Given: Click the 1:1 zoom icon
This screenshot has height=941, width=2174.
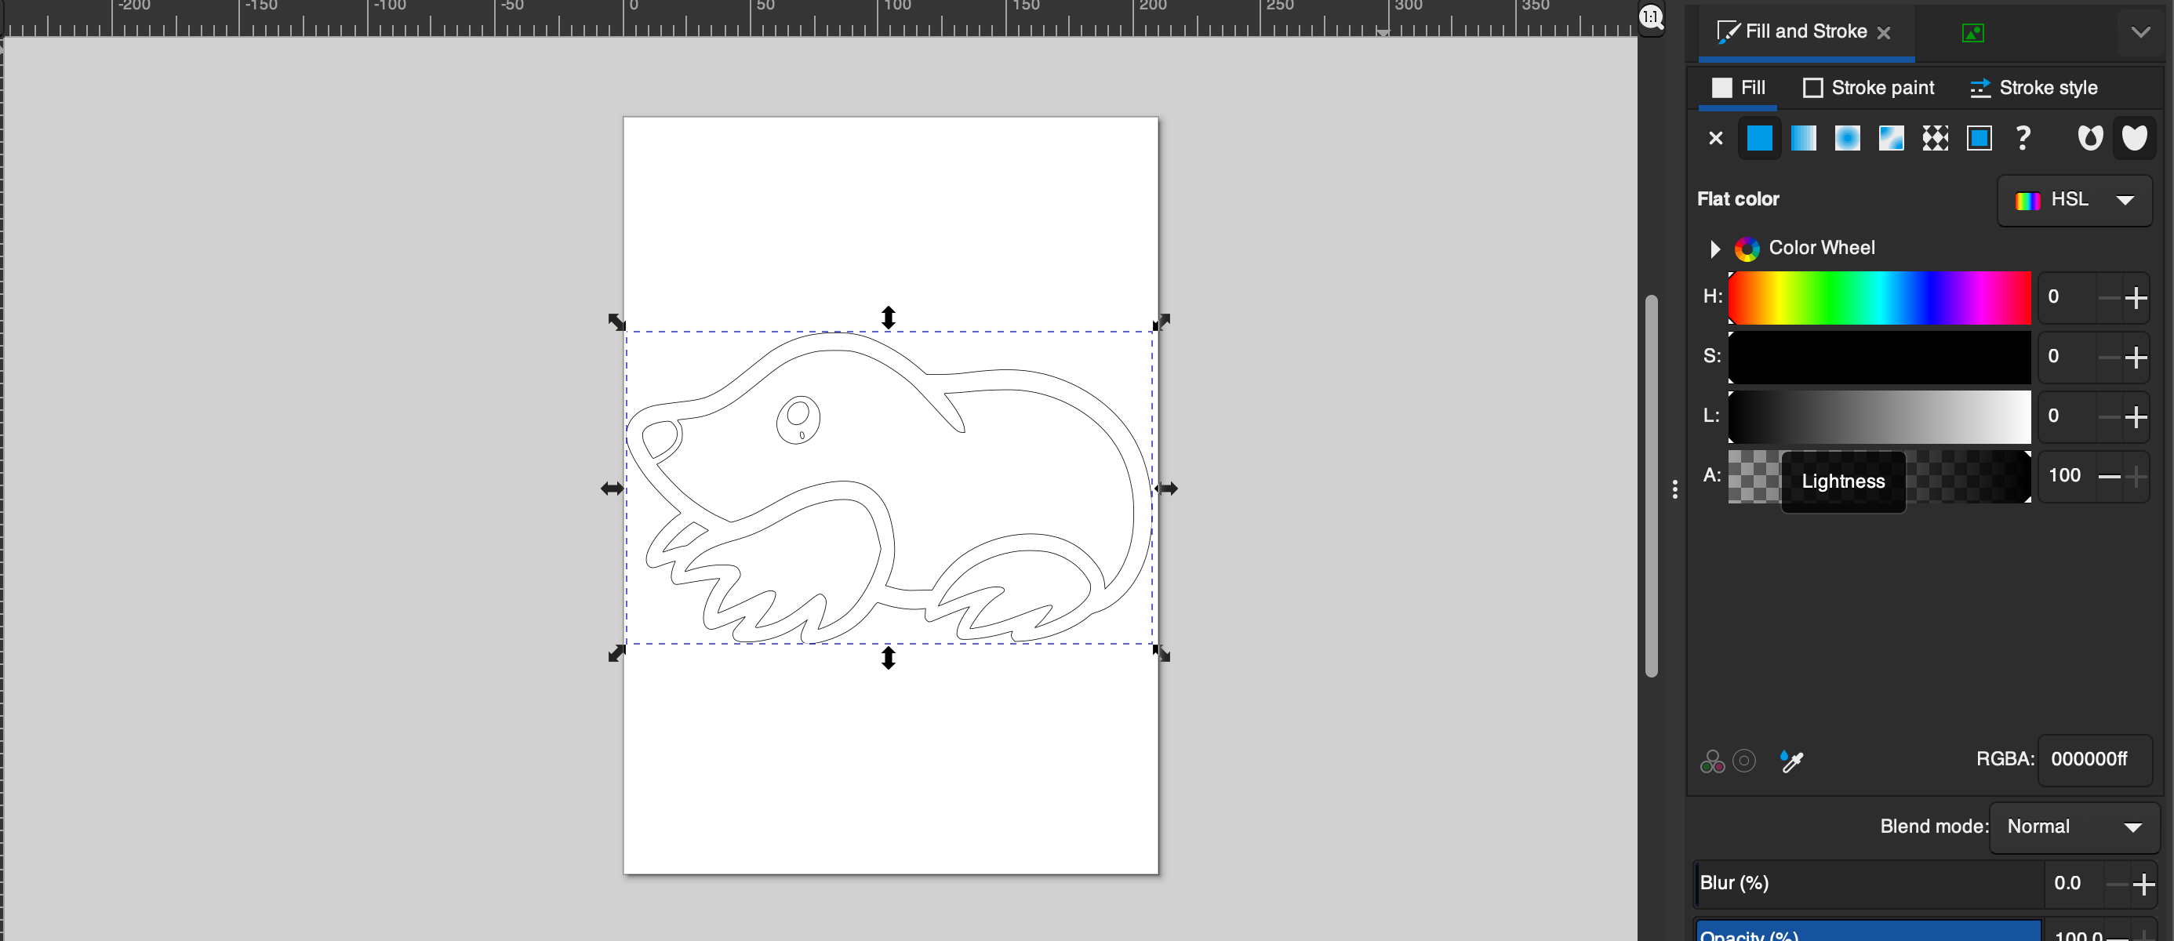Looking at the screenshot, I should (1651, 17).
